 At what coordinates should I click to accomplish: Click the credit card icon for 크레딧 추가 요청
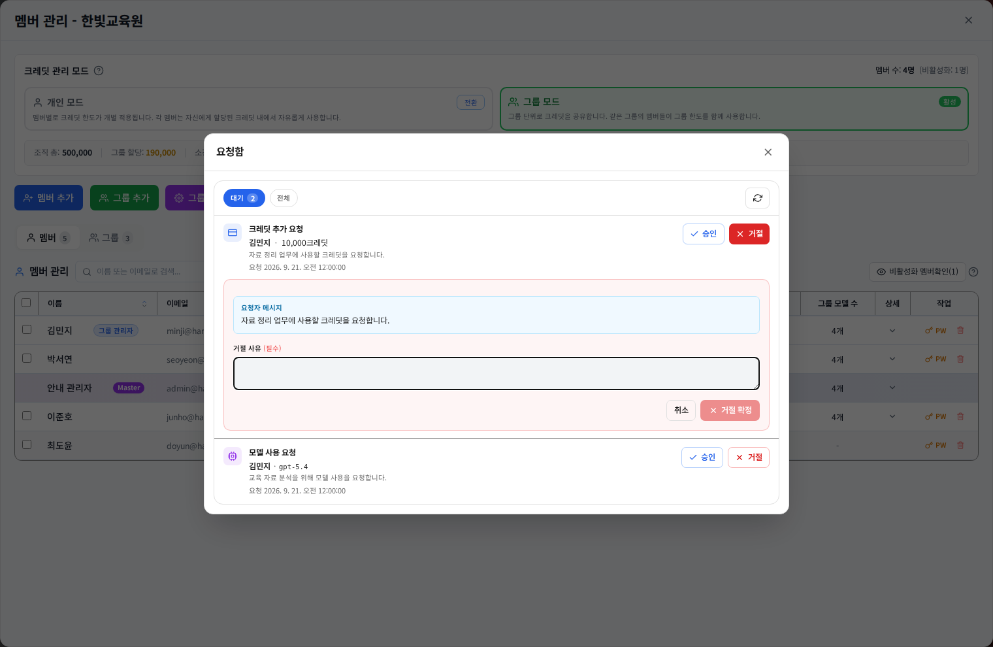coord(233,233)
